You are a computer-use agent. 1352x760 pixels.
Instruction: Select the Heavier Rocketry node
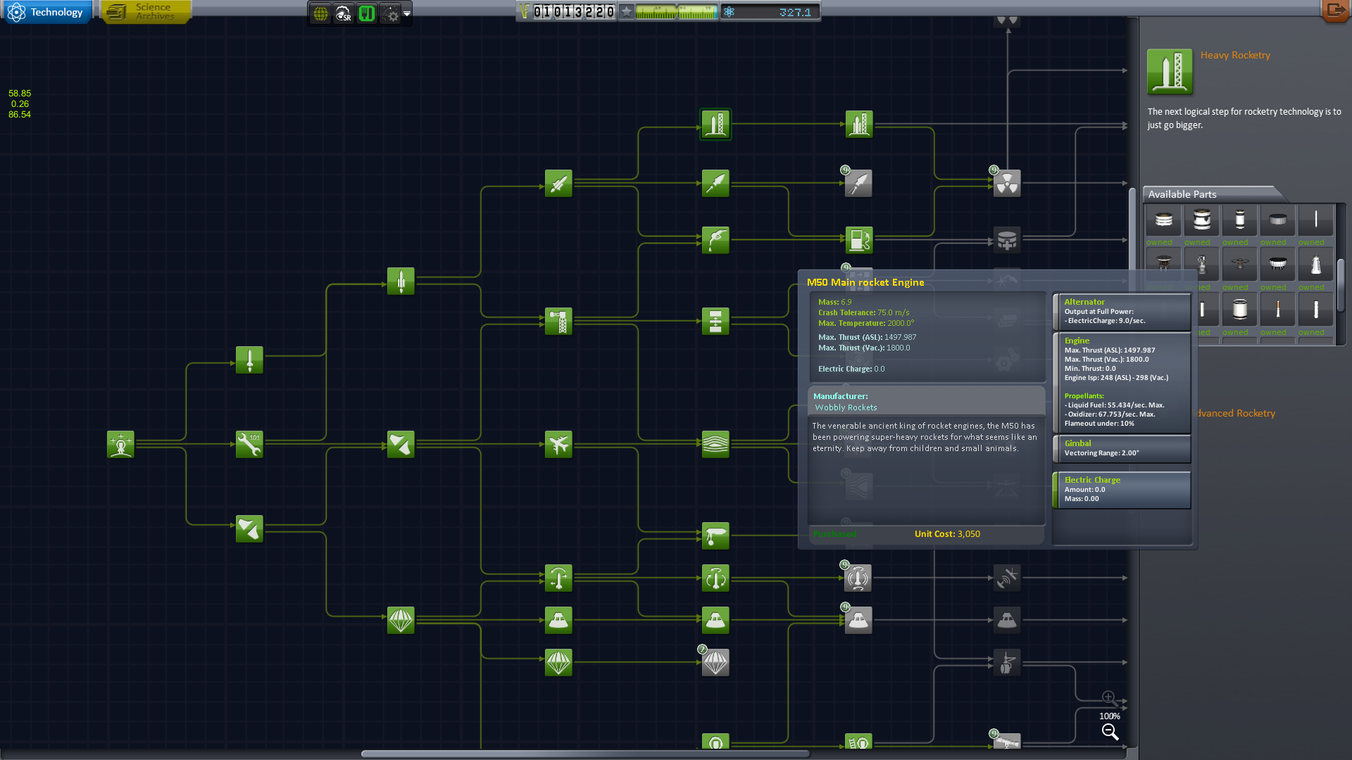point(858,125)
